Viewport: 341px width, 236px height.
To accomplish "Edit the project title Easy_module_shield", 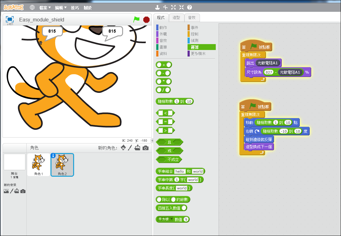I will pyautogui.click(x=42, y=20).
